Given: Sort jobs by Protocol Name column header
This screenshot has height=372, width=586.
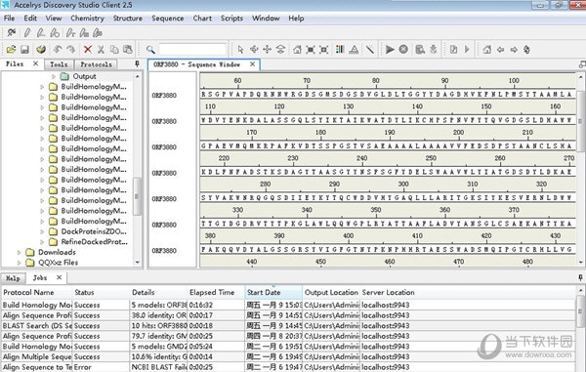Looking at the screenshot, I should [37, 293].
